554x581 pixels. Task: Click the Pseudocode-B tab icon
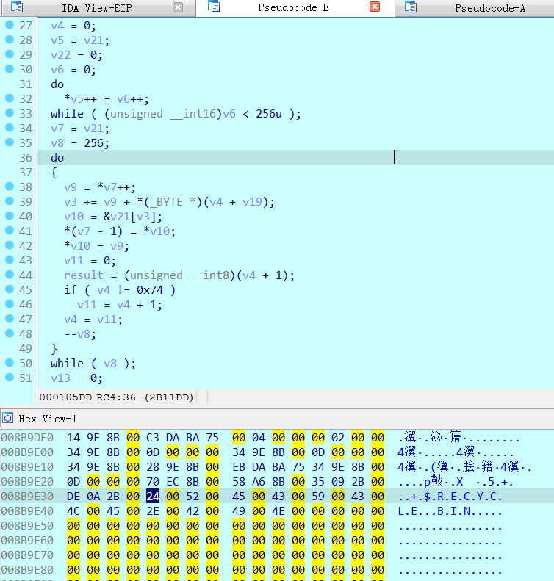coord(214,7)
